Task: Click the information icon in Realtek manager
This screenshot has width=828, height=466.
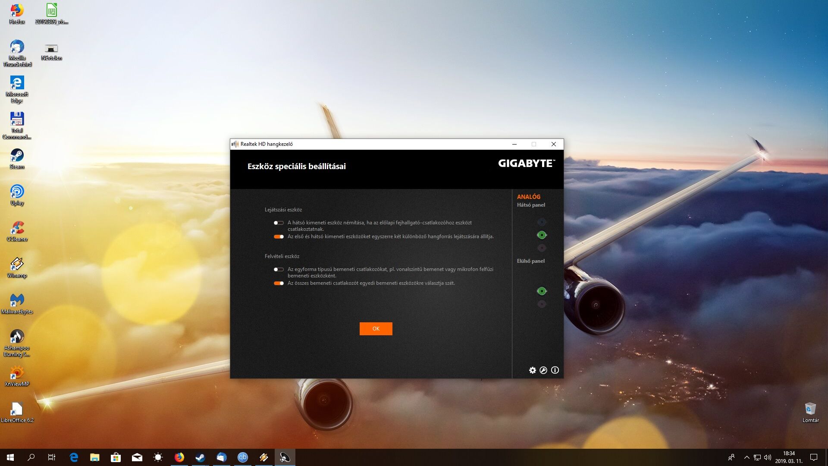Action: pos(555,370)
